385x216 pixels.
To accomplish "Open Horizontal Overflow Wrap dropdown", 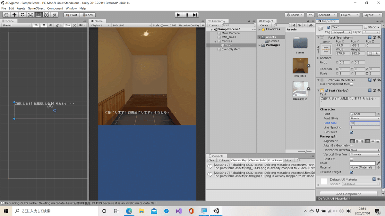I will (x=365, y=150).
